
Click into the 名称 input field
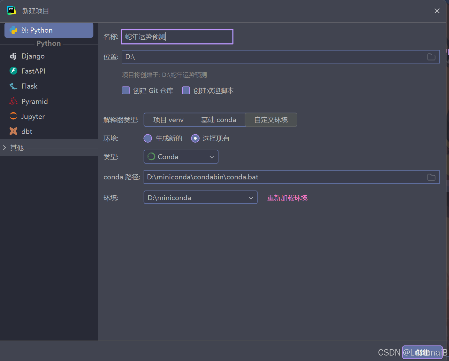coord(177,36)
